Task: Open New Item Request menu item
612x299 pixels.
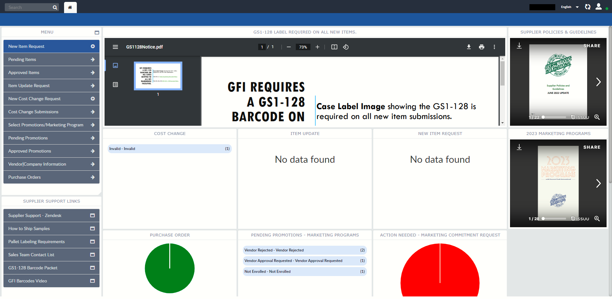Action: 51,46
